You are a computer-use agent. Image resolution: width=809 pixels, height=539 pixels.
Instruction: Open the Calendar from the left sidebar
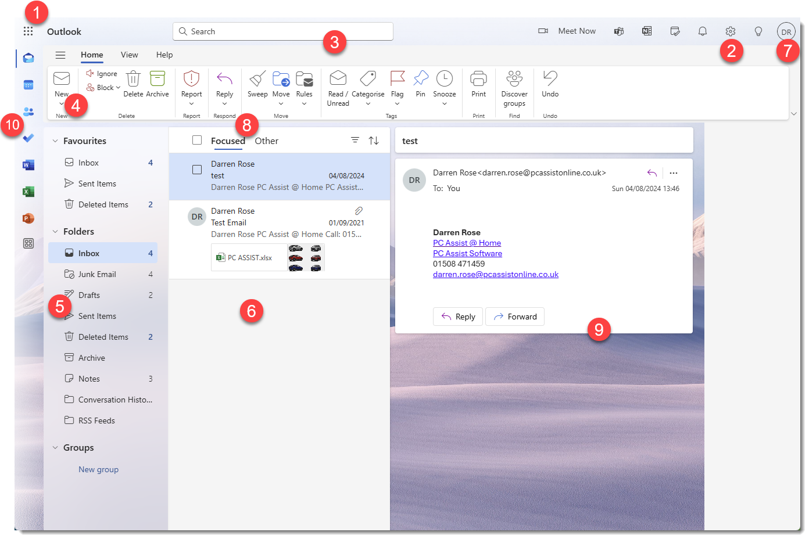(28, 85)
